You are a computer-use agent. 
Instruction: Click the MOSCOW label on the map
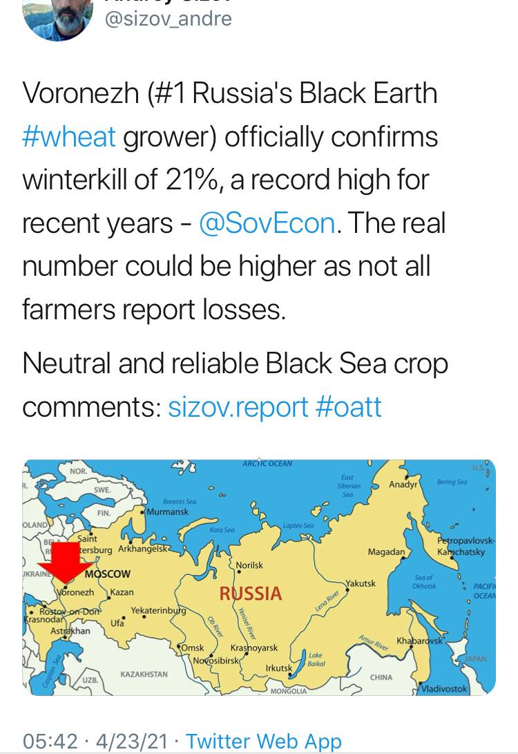[107, 574]
